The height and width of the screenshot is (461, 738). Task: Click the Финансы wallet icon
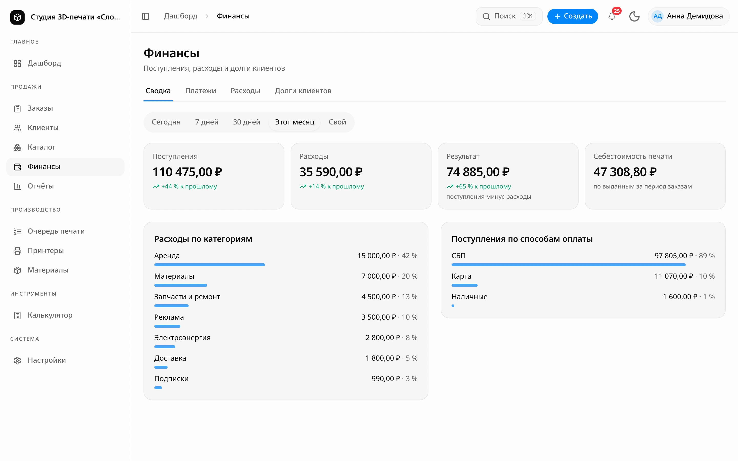click(17, 167)
